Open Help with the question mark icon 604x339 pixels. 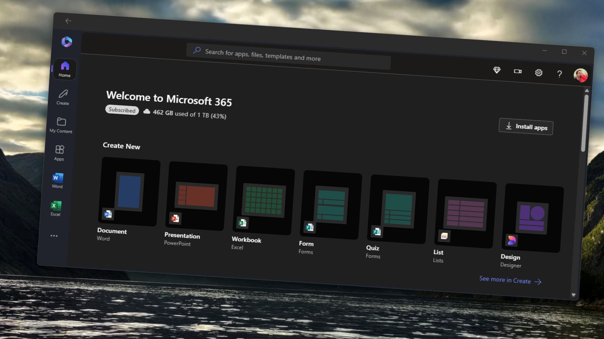[560, 74]
